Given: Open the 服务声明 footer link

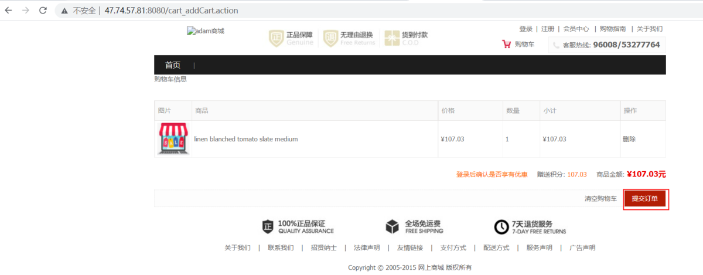Looking at the screenshot, I should (539, 247).
